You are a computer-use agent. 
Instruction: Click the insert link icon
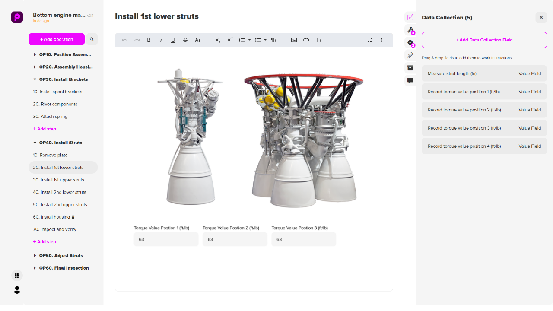(x=306, y=40)
